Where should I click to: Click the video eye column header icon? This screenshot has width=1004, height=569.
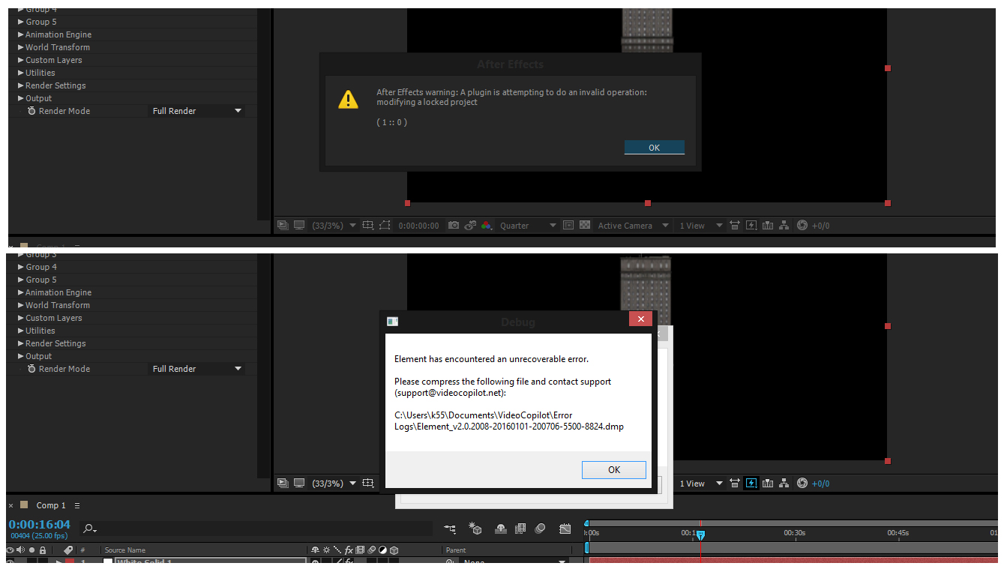10,550
